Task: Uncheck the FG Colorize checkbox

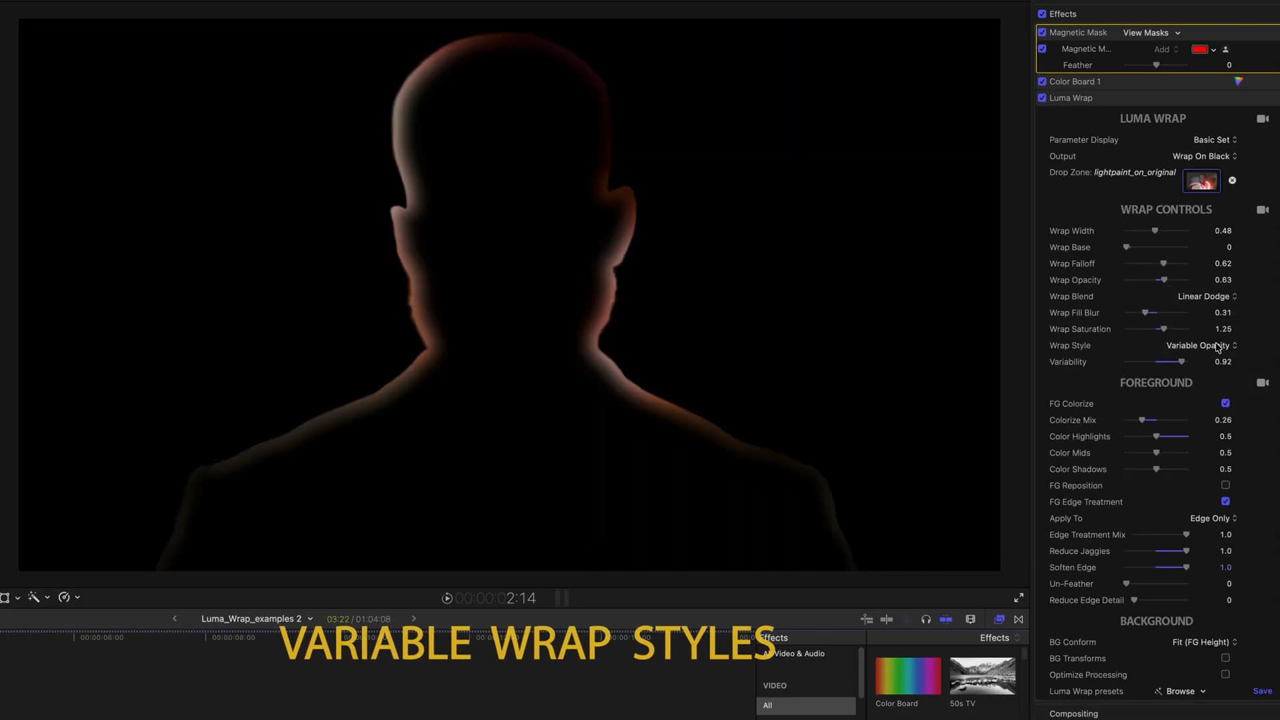Action: coord(1225,403)
